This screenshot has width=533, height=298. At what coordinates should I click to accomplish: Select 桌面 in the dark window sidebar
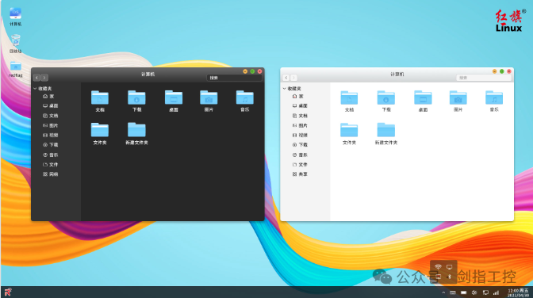click(50, 105)
